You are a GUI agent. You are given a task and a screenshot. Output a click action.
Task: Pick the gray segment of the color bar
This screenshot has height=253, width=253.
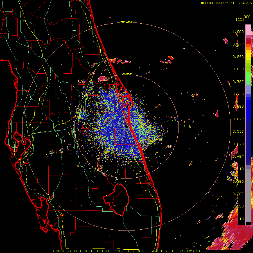[248, 195]
